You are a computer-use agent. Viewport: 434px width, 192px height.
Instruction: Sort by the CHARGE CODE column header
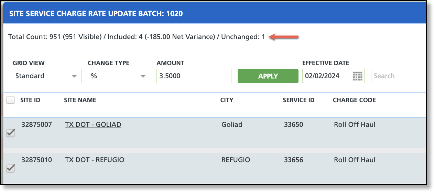(354, 100)
